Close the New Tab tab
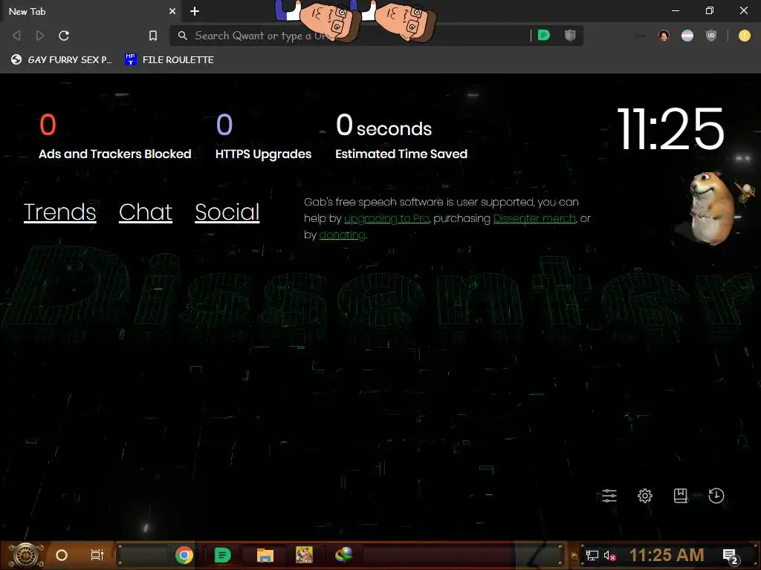Viewport: 761px width, 570px height. tap(172, 11)
